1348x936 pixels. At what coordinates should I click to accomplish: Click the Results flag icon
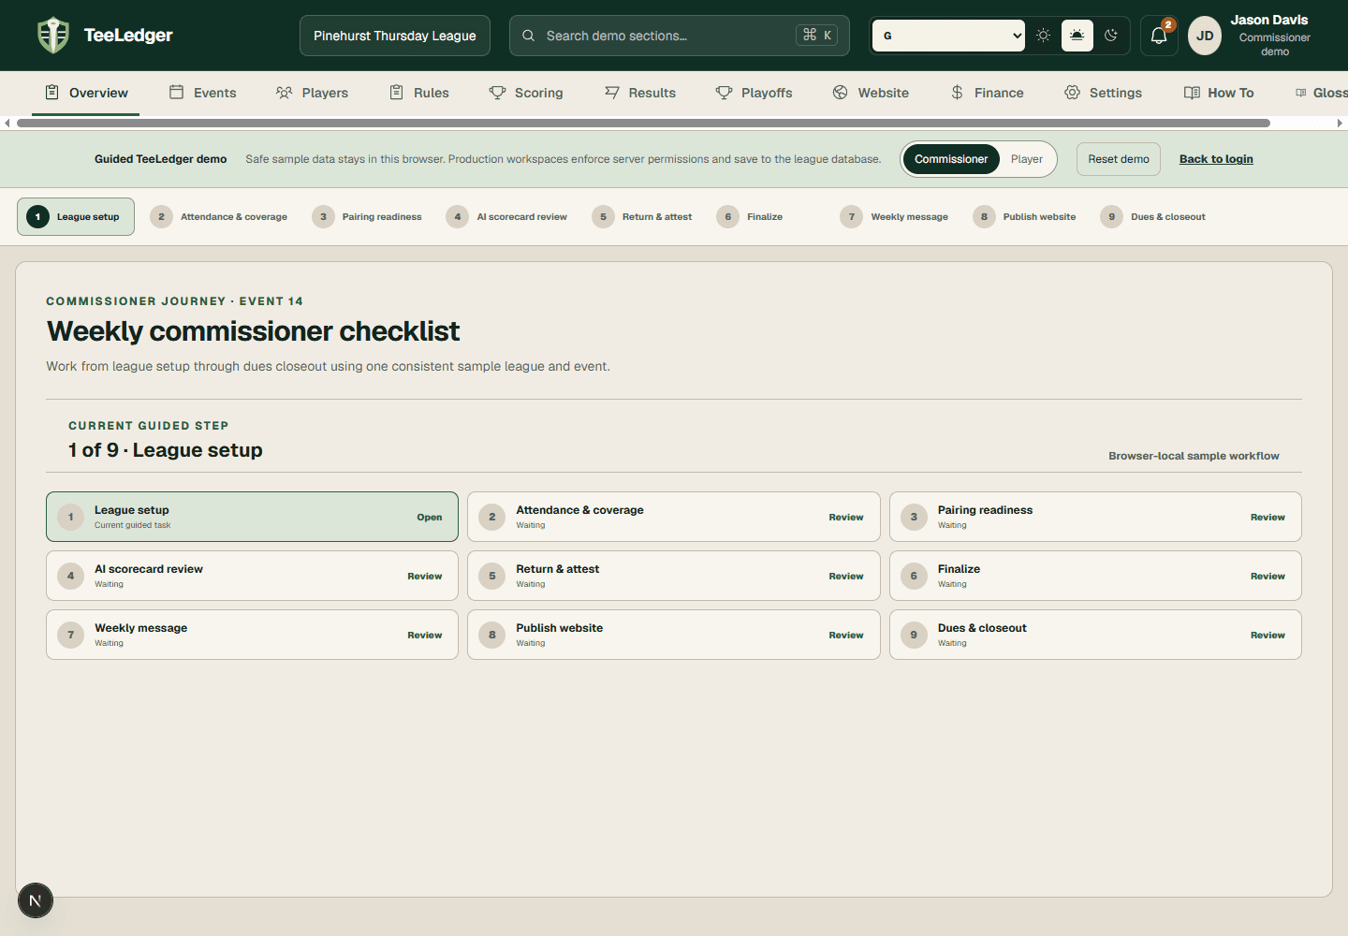click(612, 93)
